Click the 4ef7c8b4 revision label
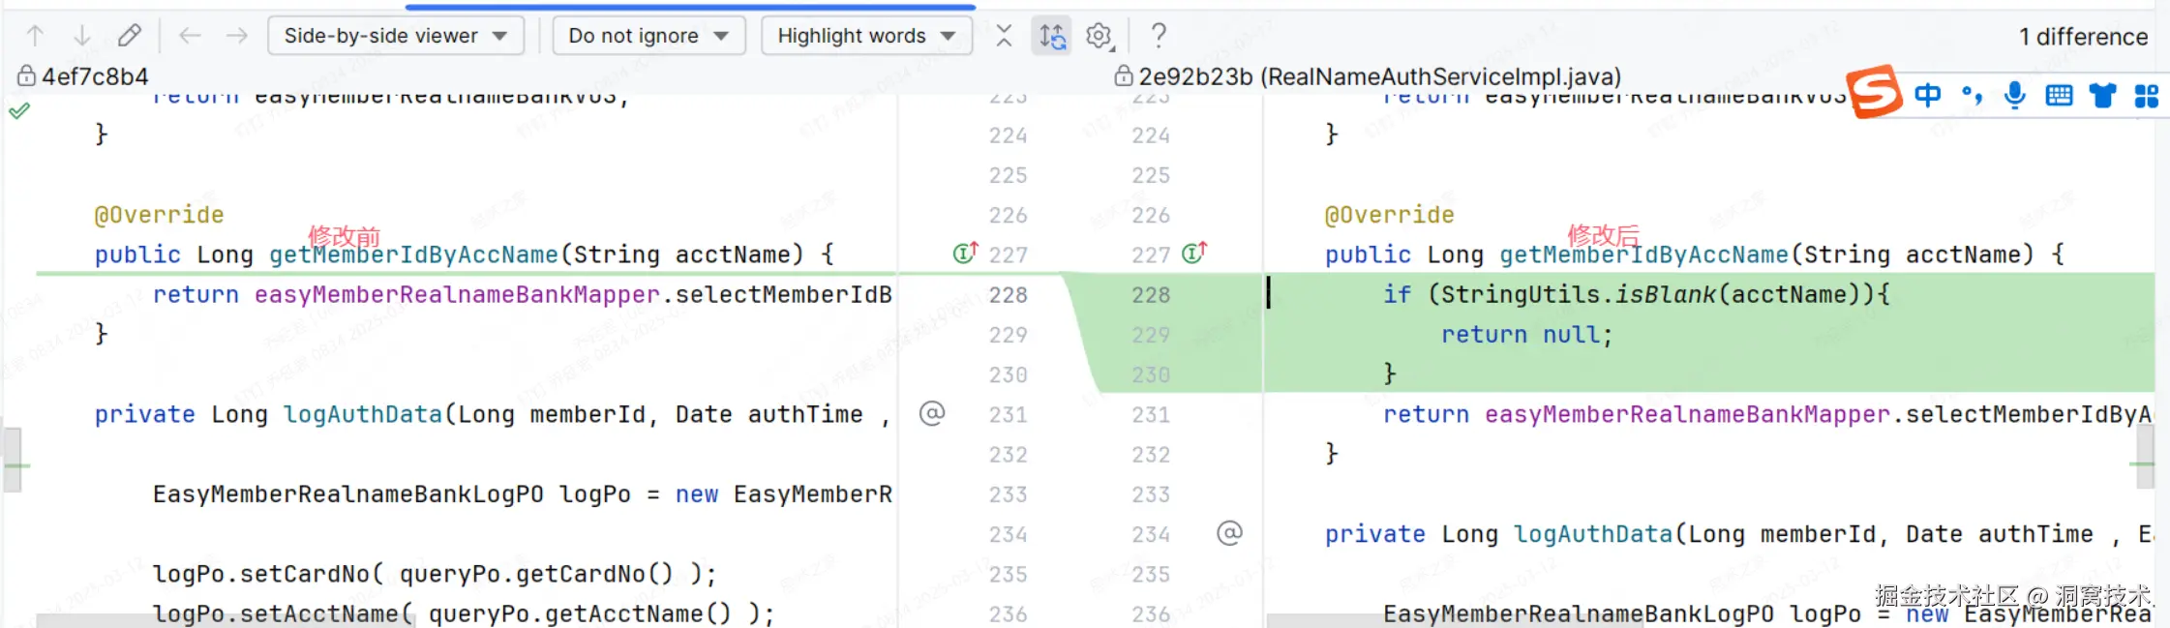 (x=95, y=76)
